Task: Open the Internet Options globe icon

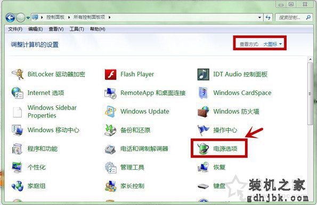Action: coord(18,93)
